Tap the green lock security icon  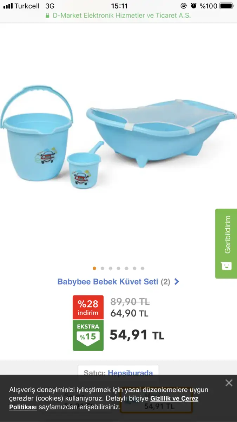[48, 16]
